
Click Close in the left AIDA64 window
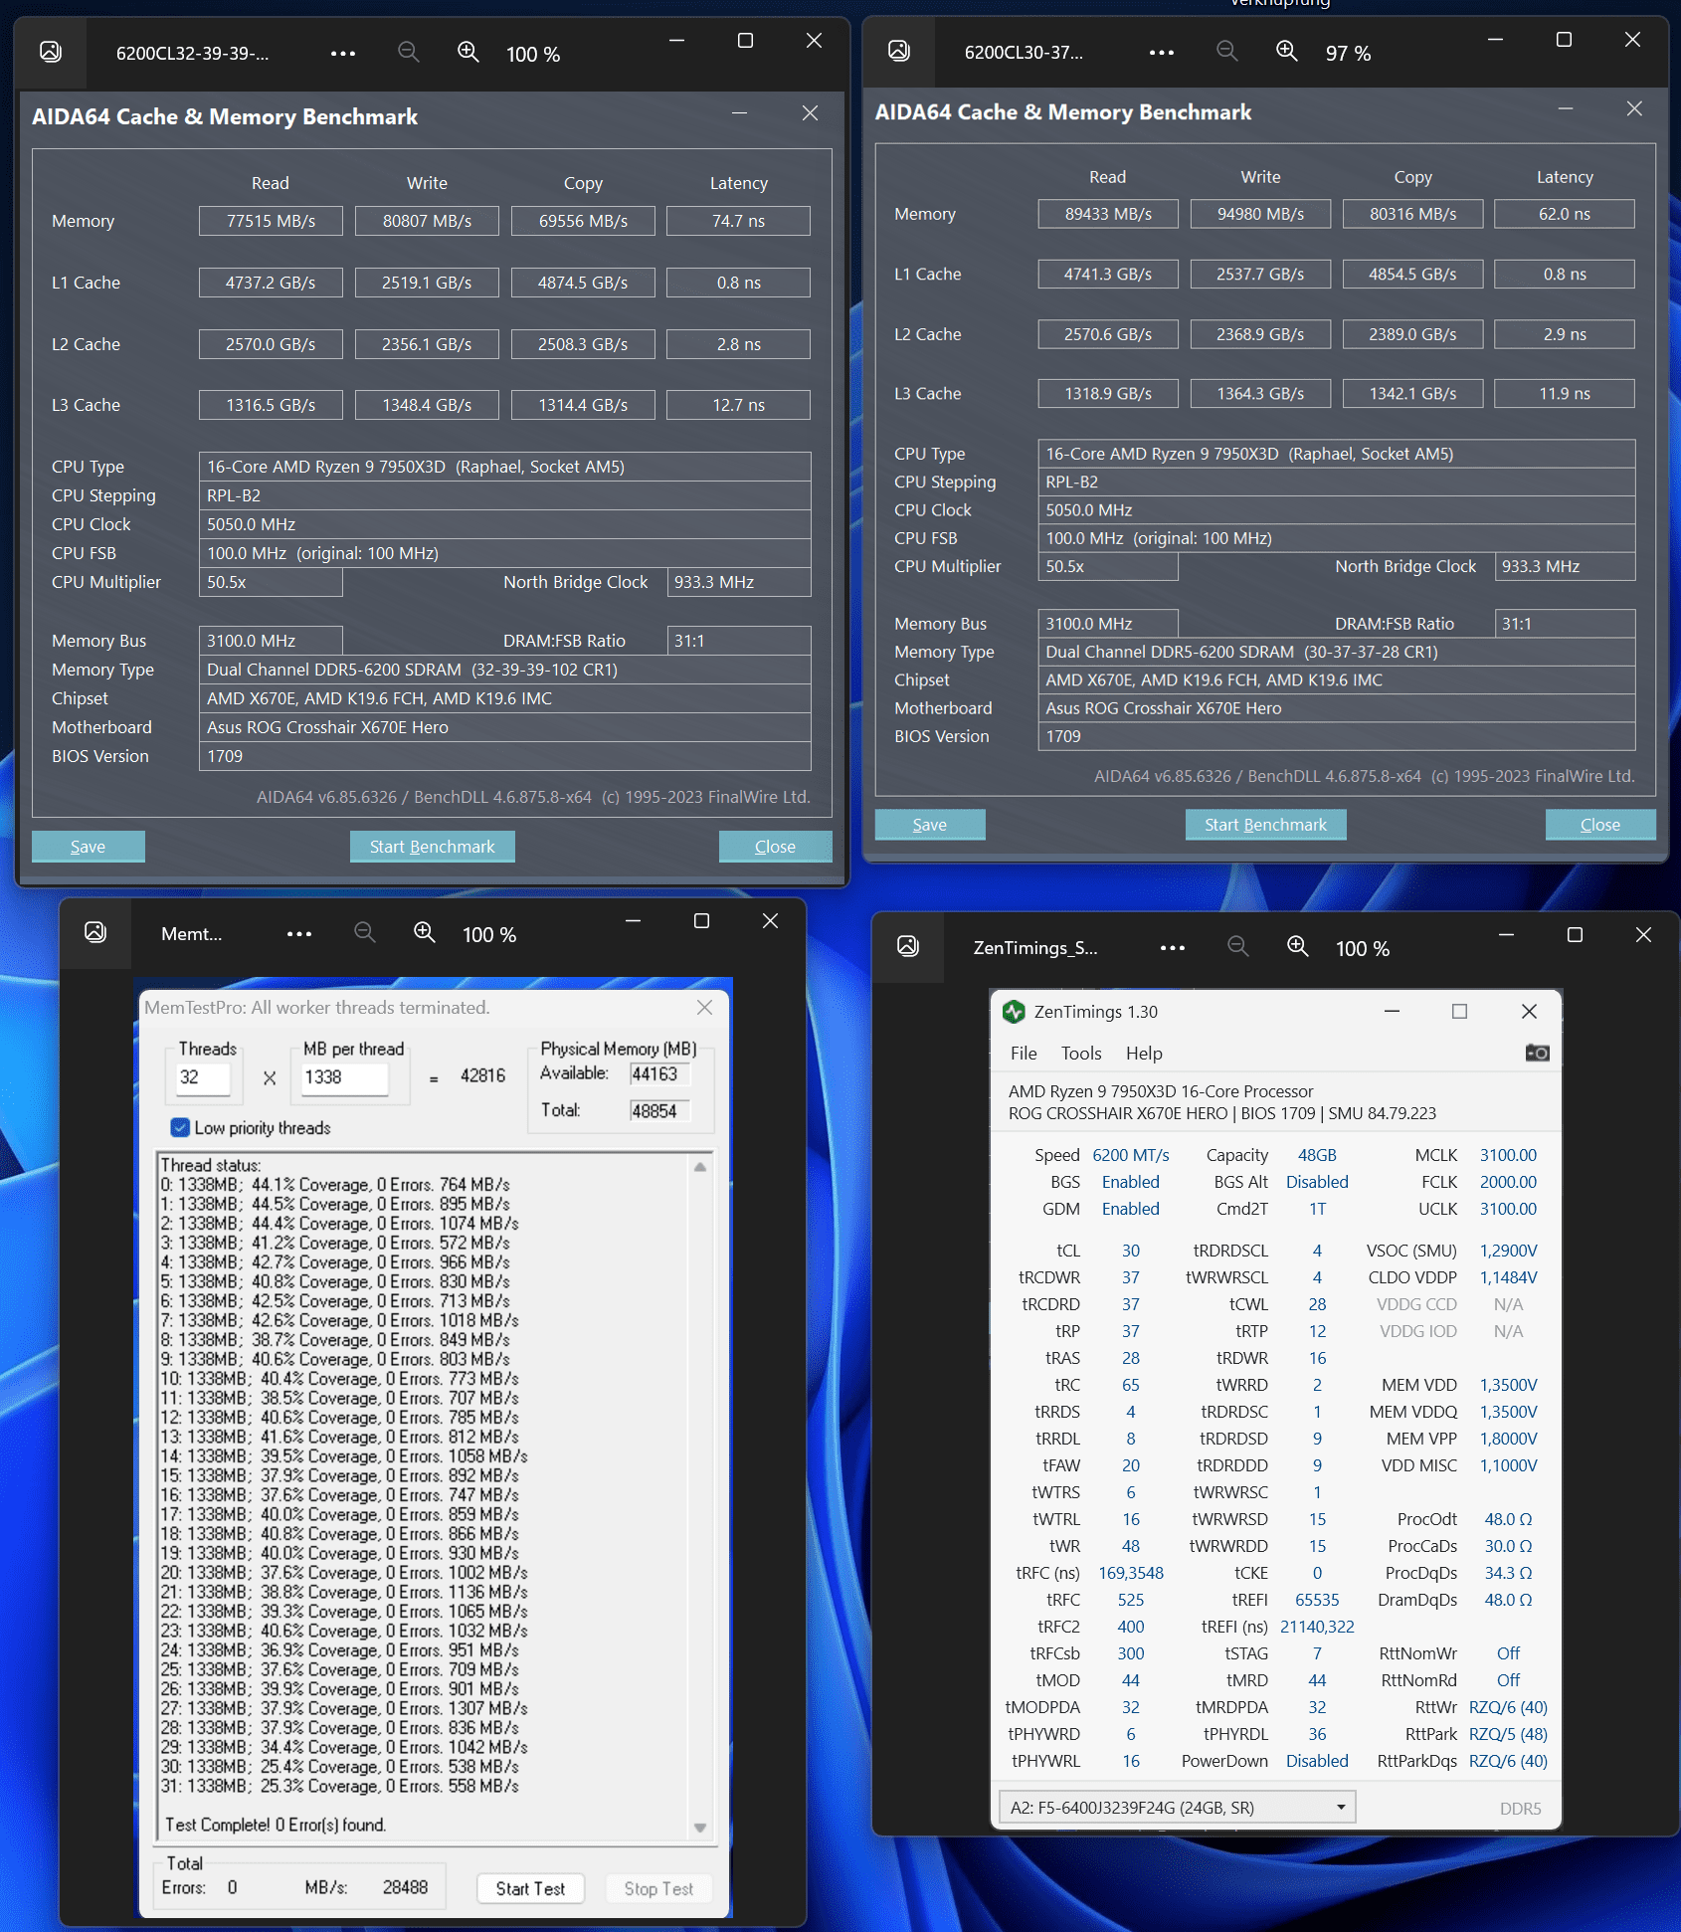click(775, 847)
